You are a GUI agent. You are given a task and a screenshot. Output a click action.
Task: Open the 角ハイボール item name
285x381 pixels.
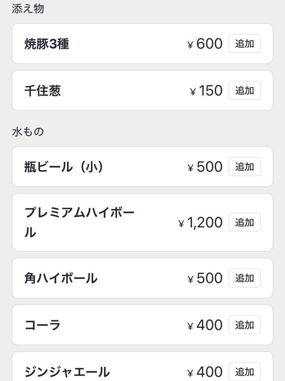coord(61,278)
